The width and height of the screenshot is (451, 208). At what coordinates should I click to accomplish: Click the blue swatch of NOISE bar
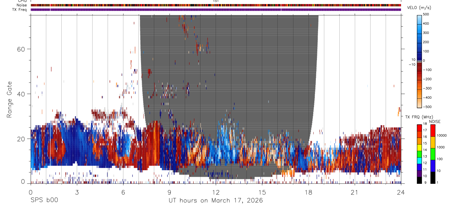[x=433, y=166]
